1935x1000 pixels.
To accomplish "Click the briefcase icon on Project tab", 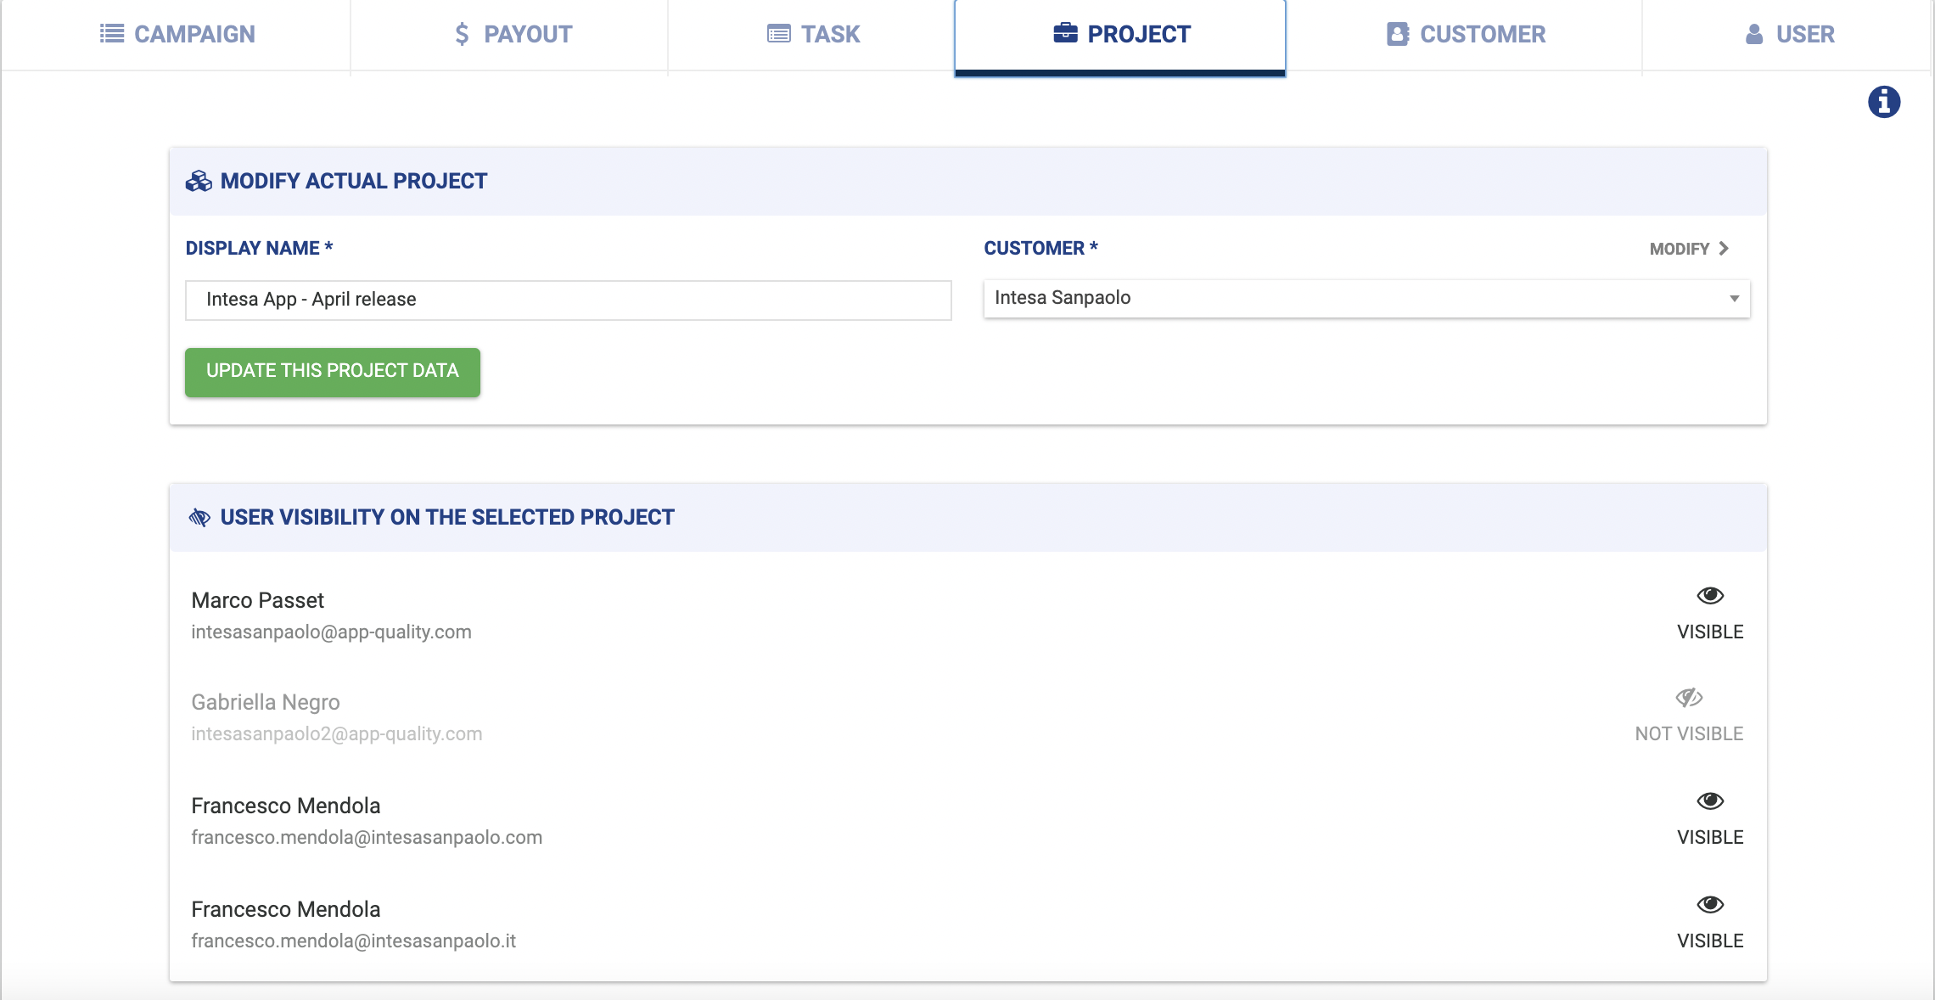I will pos(1065,33).
